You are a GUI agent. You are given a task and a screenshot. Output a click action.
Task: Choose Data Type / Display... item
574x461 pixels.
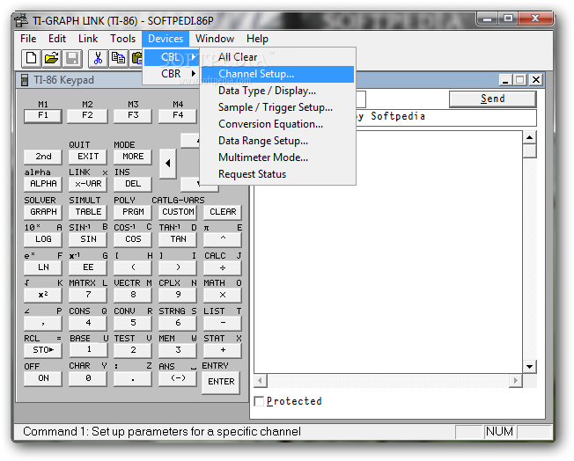tap(278, 91)
